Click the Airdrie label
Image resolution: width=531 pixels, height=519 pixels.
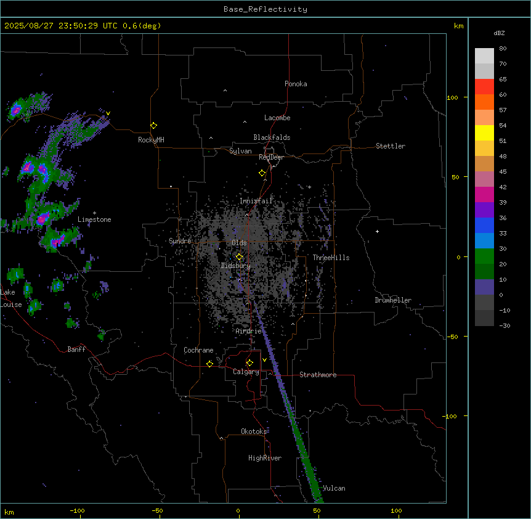[x=249, y=331]
